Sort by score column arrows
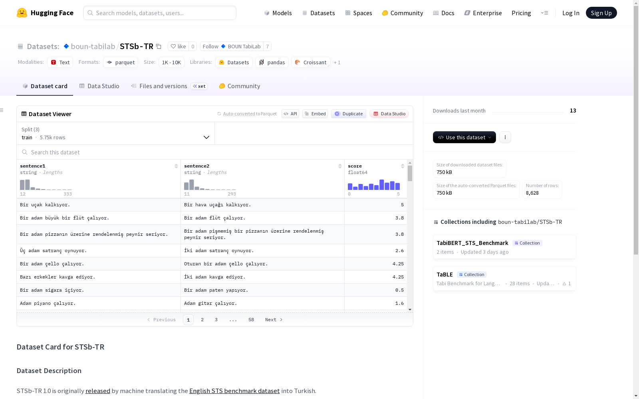Image resolution: width=639 pixels, height=399 pixels. click(x=403, y=166)
